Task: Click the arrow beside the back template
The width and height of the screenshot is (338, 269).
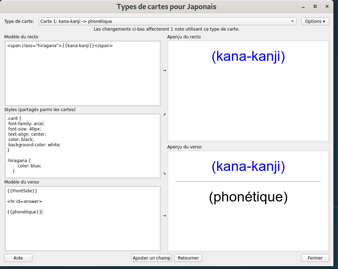Action: coord(164,216)
